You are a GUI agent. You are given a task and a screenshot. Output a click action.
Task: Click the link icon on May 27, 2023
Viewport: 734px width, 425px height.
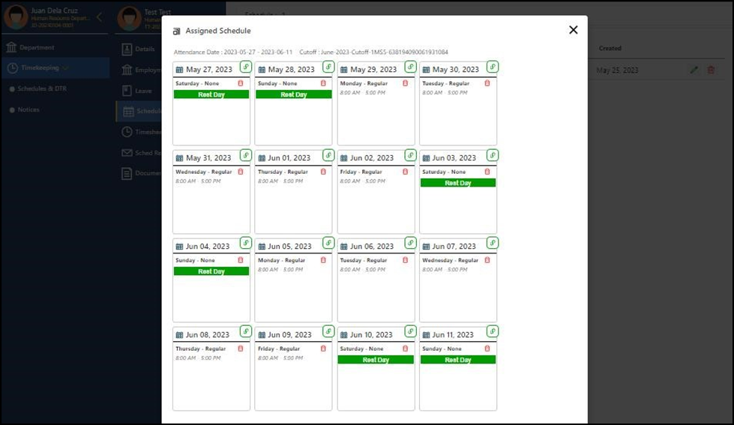click(245, 67)
